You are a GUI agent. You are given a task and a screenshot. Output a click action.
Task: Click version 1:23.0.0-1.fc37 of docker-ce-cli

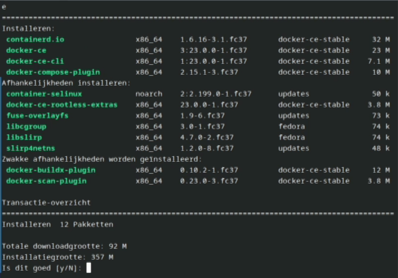click(214, 61)
